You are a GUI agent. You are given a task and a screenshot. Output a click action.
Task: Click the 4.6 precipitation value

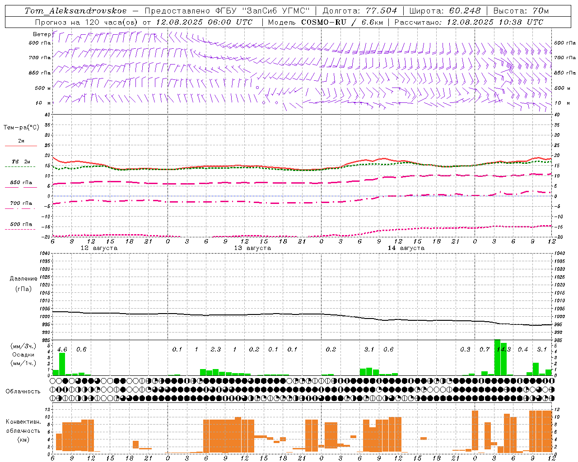click(x=62, y=350)
